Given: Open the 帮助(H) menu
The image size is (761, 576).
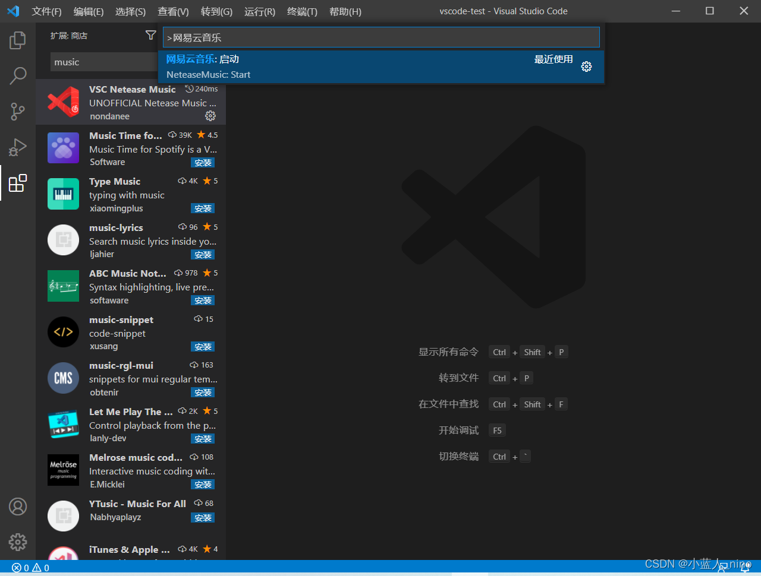Looking at the screenshot, I should 345,11.
